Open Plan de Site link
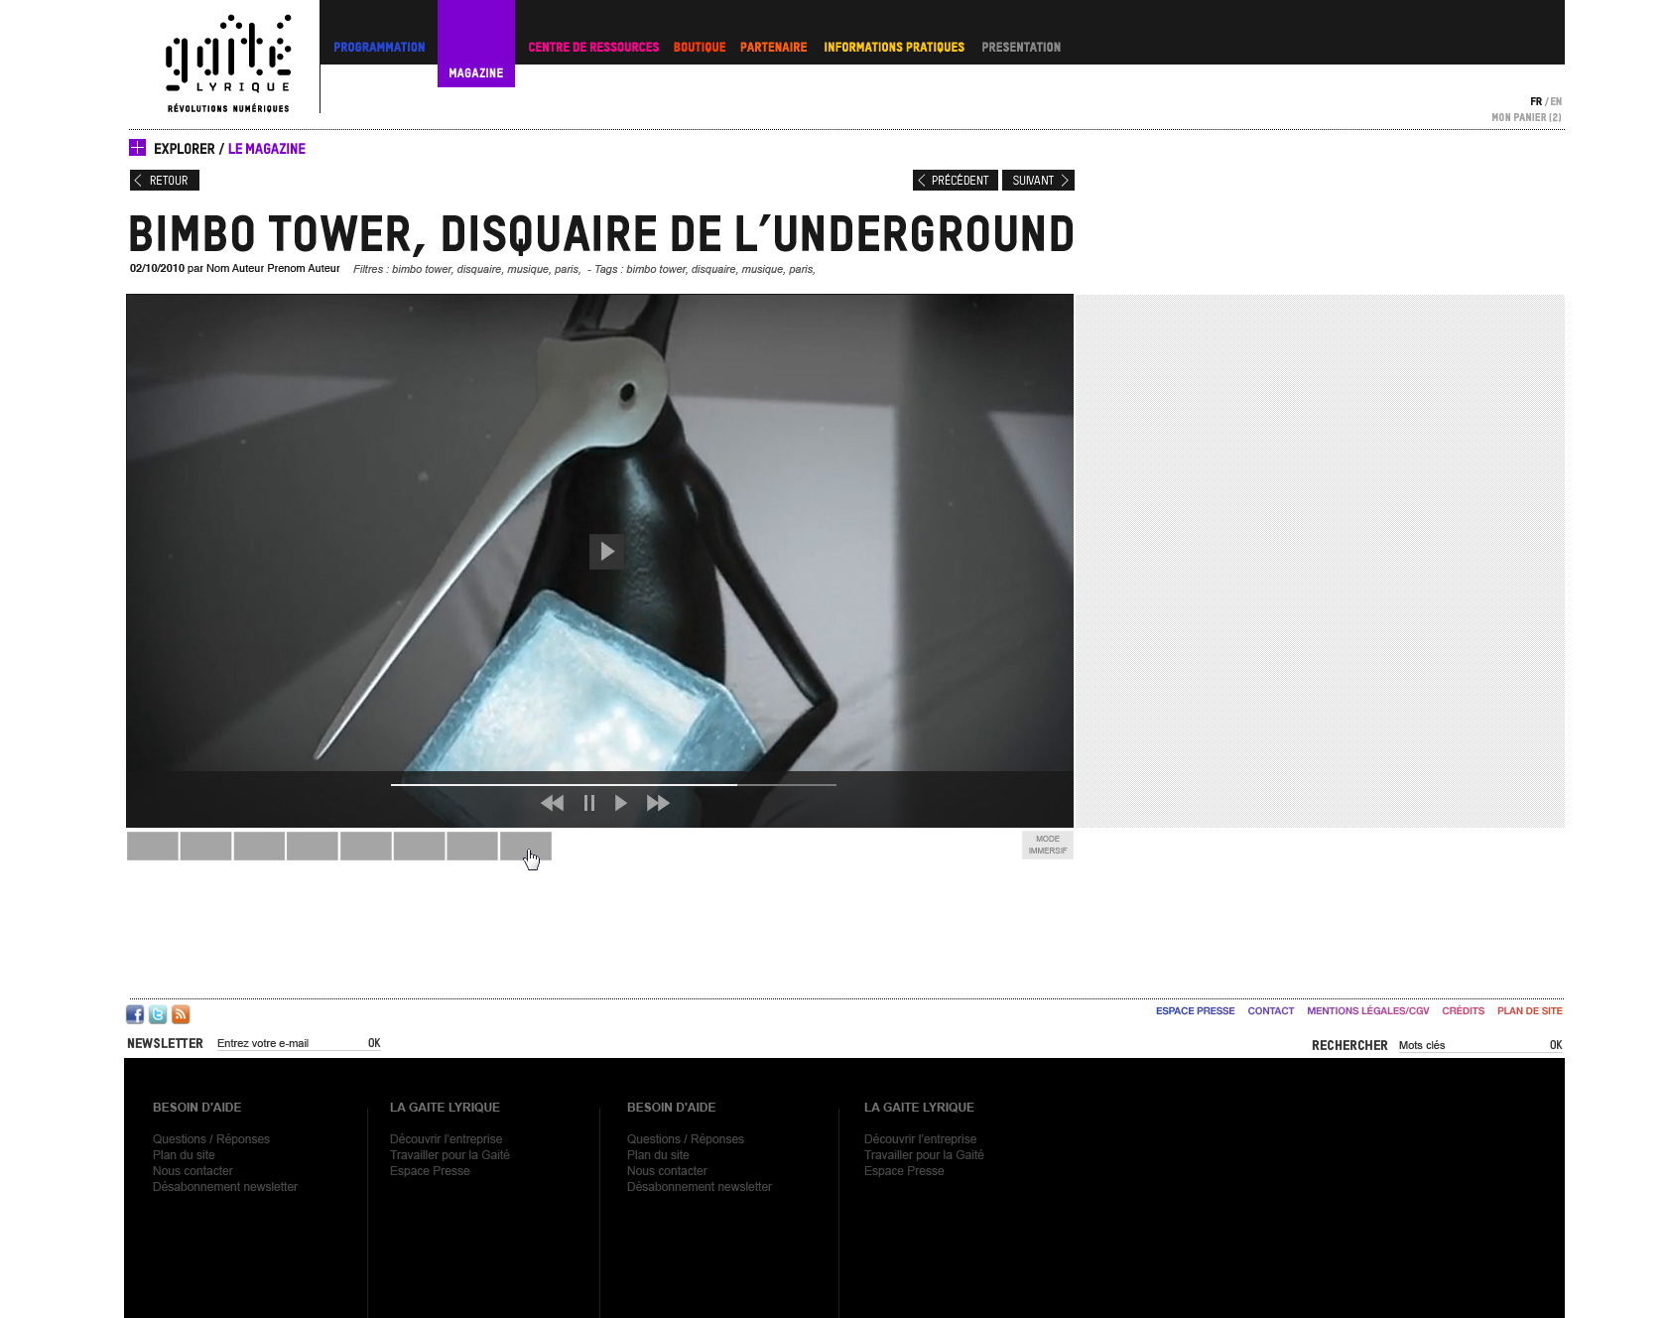 click(x=1530, y=1010)
